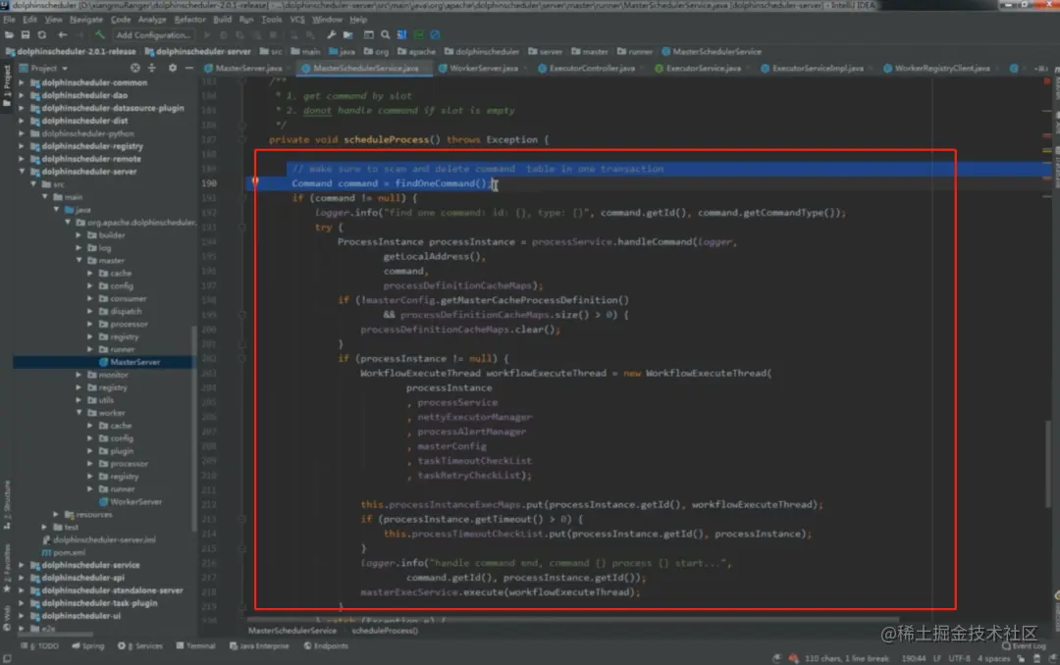Click the editor vertical scrollbar
The image size is (1060, 665).
[1048, 463]
